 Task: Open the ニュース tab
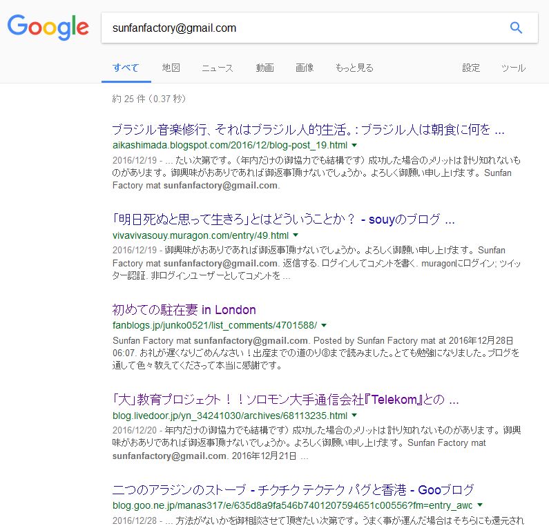click(x=218, y=68)
